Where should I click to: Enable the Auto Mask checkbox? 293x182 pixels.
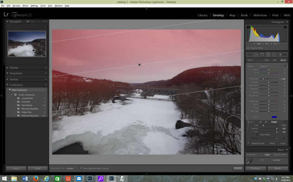pyautogui.click(x=257, y=135)
